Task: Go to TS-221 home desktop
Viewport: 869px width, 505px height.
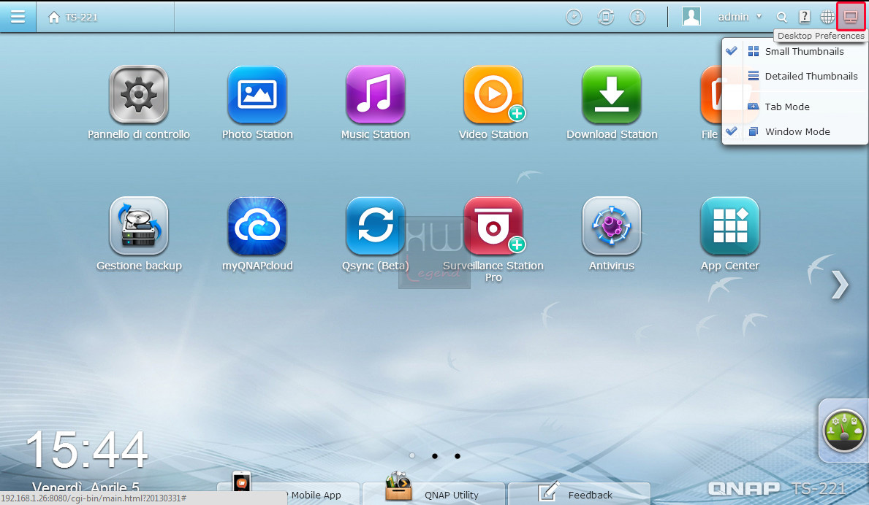Action: point(73,17)
